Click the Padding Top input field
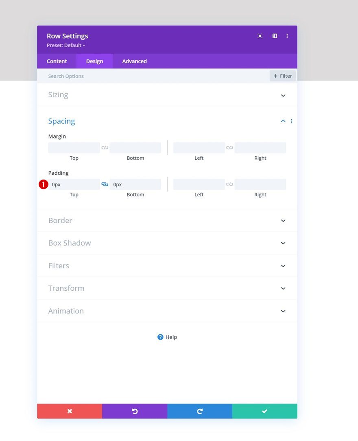The image size is (358, 441). pos(74,184)
